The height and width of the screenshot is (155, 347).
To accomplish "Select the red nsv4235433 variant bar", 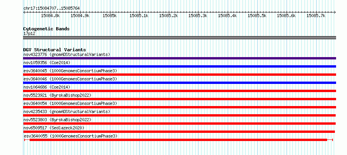I will pos(179,115).
